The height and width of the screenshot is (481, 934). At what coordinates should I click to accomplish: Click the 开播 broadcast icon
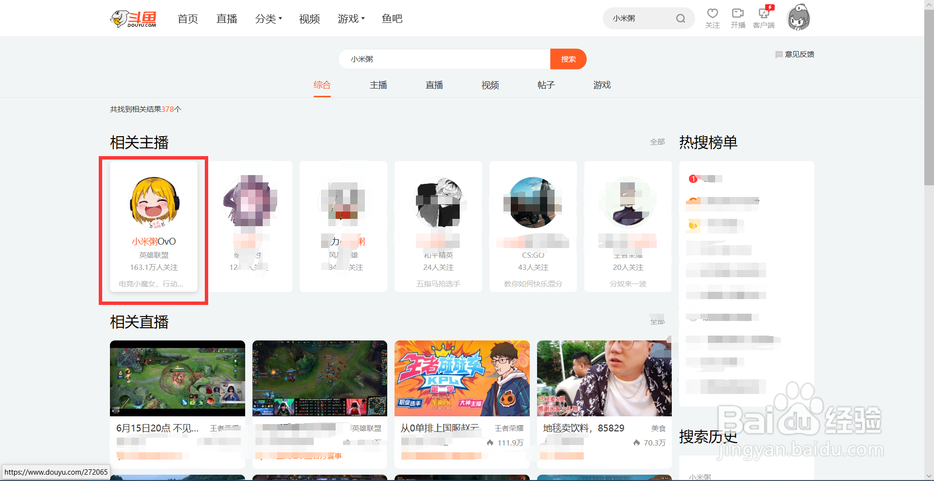pos(738,14)
